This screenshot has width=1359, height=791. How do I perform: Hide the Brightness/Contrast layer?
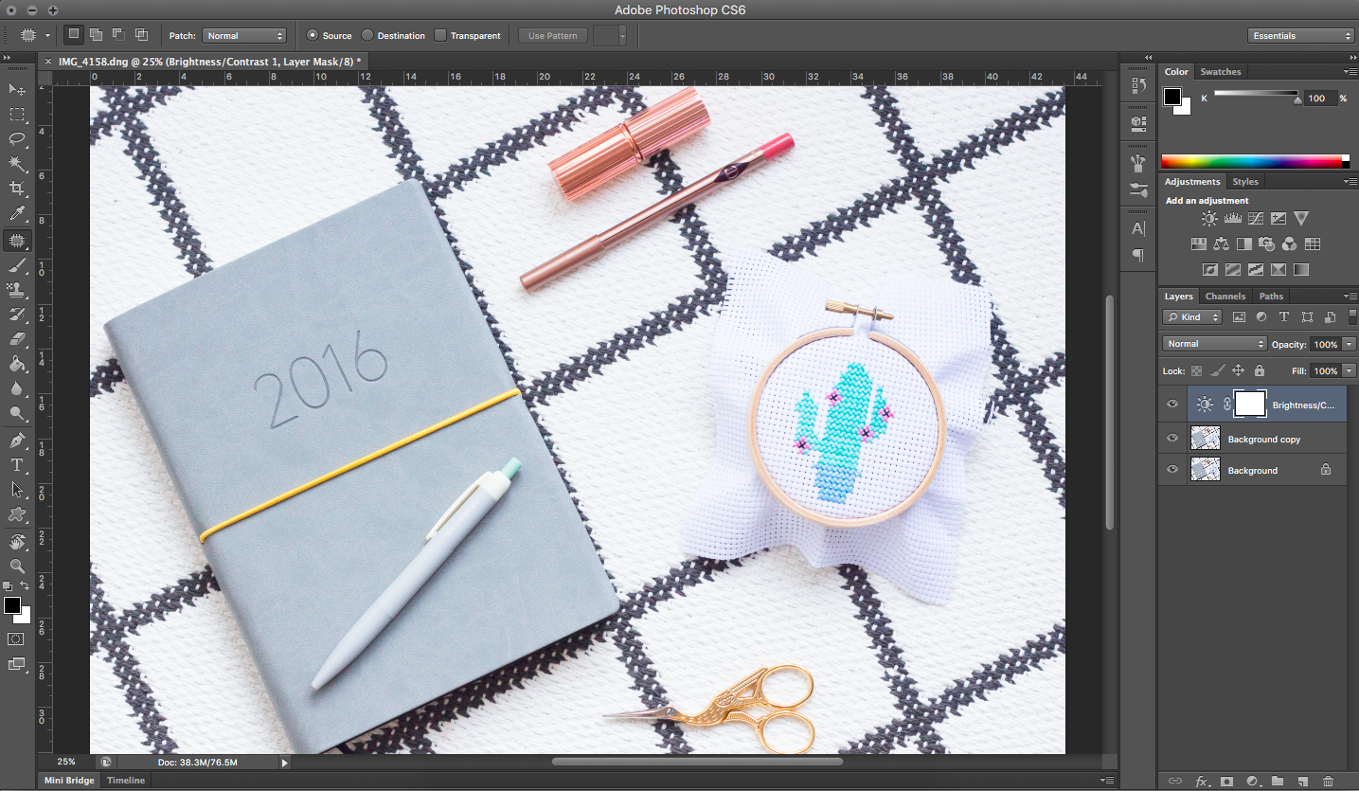pos(1172,404)
